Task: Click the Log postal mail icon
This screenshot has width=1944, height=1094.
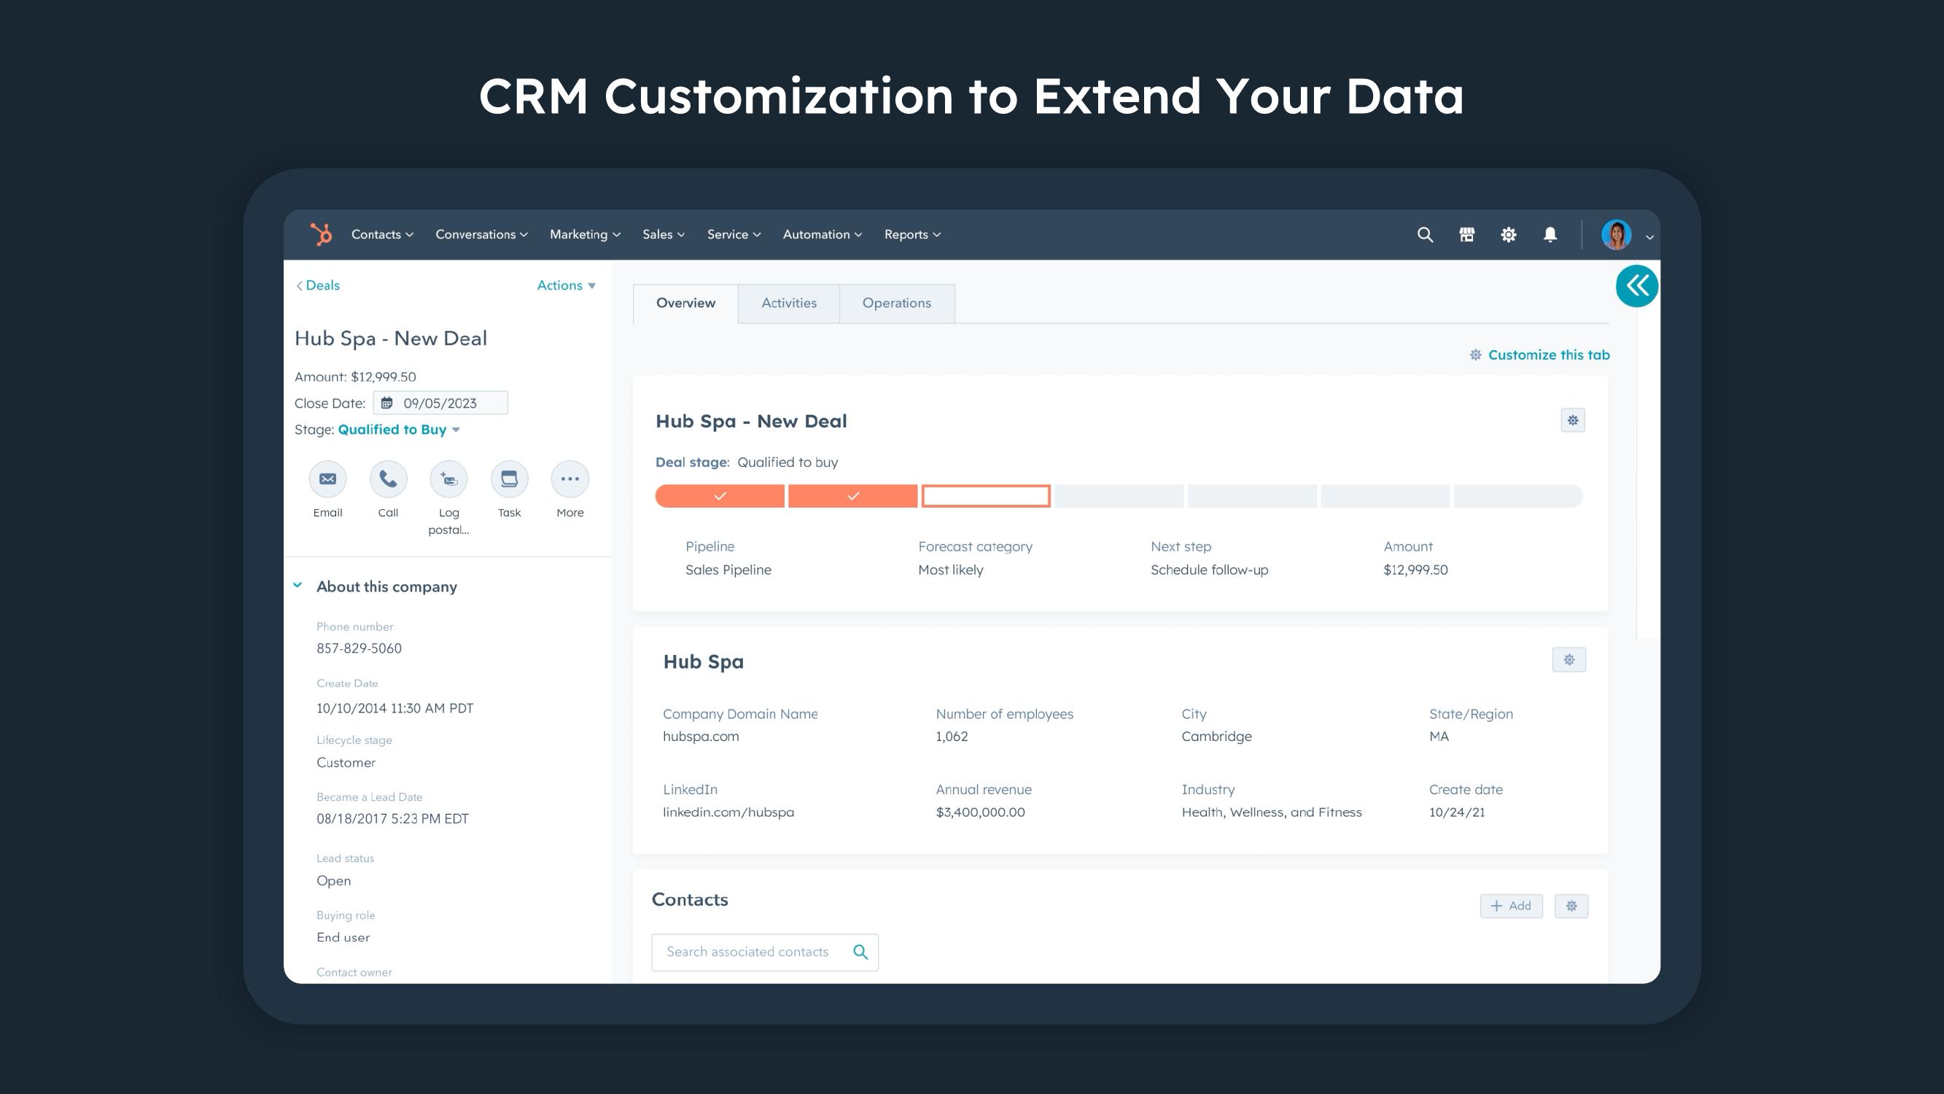Action: (449, 478)
